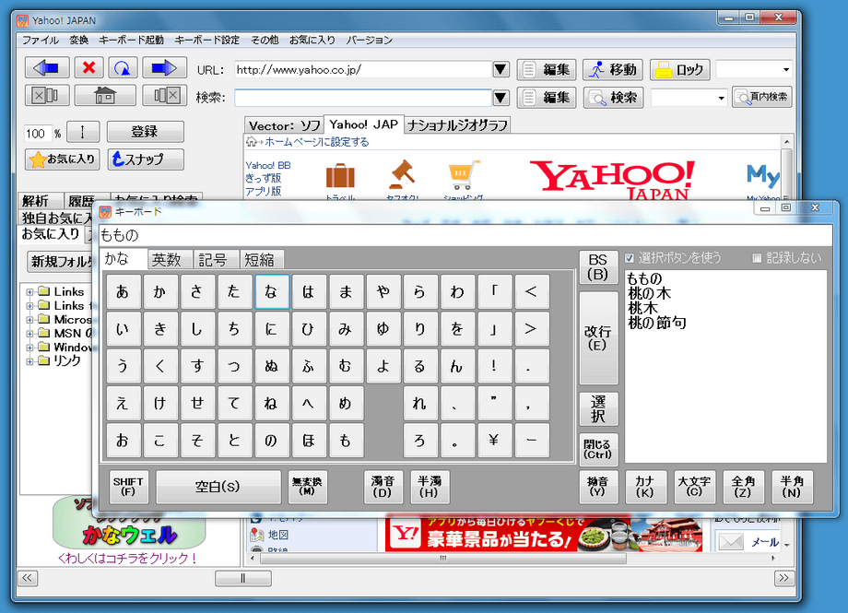Select the 桃の節句 conversion candidate
The height and width of the screenshot is (613, 848).
click(656, 324)
